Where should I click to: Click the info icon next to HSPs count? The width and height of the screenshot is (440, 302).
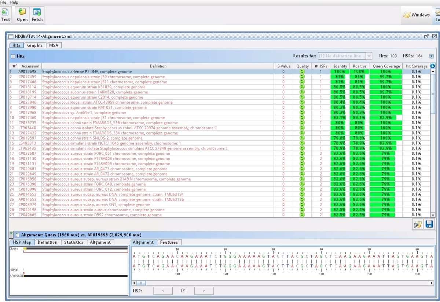pos(431,56)
